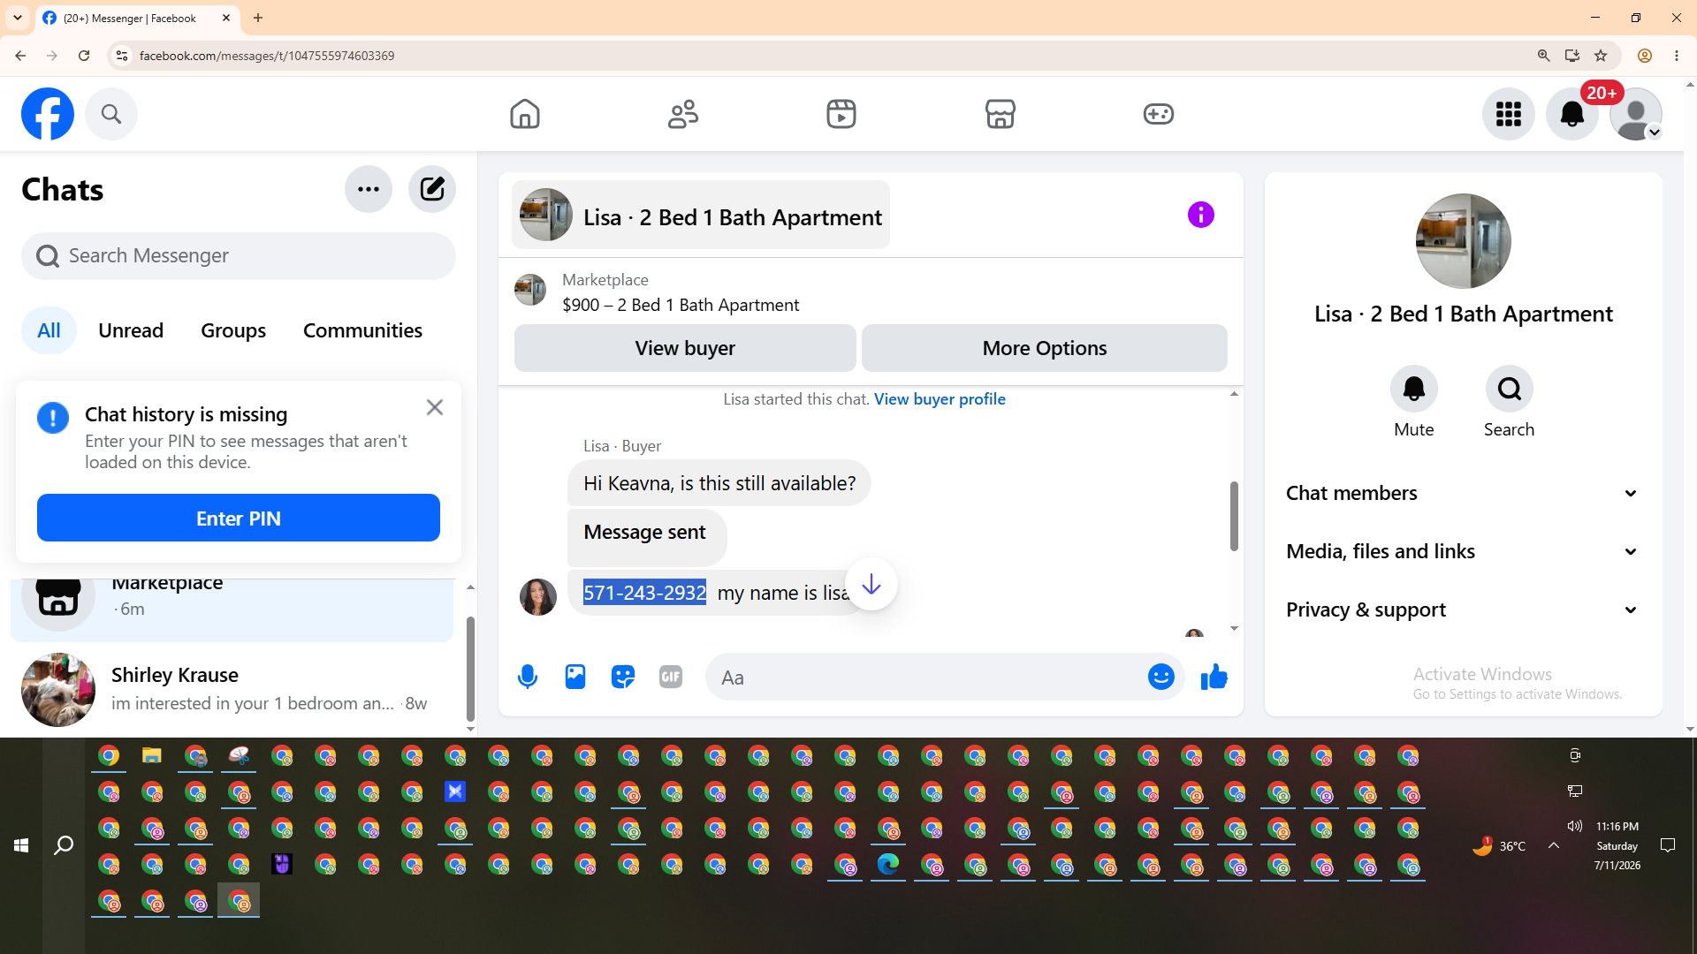Image resolution: width=1697 pixels, height=954 pixels.
Task: Click the large listing photo in the info panel
Action: tap(1464, 241)
